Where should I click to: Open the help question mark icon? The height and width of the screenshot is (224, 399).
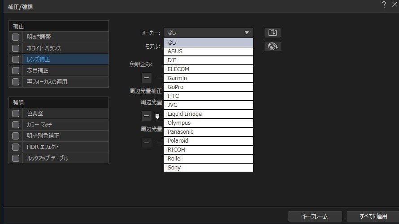pos(384,4)
